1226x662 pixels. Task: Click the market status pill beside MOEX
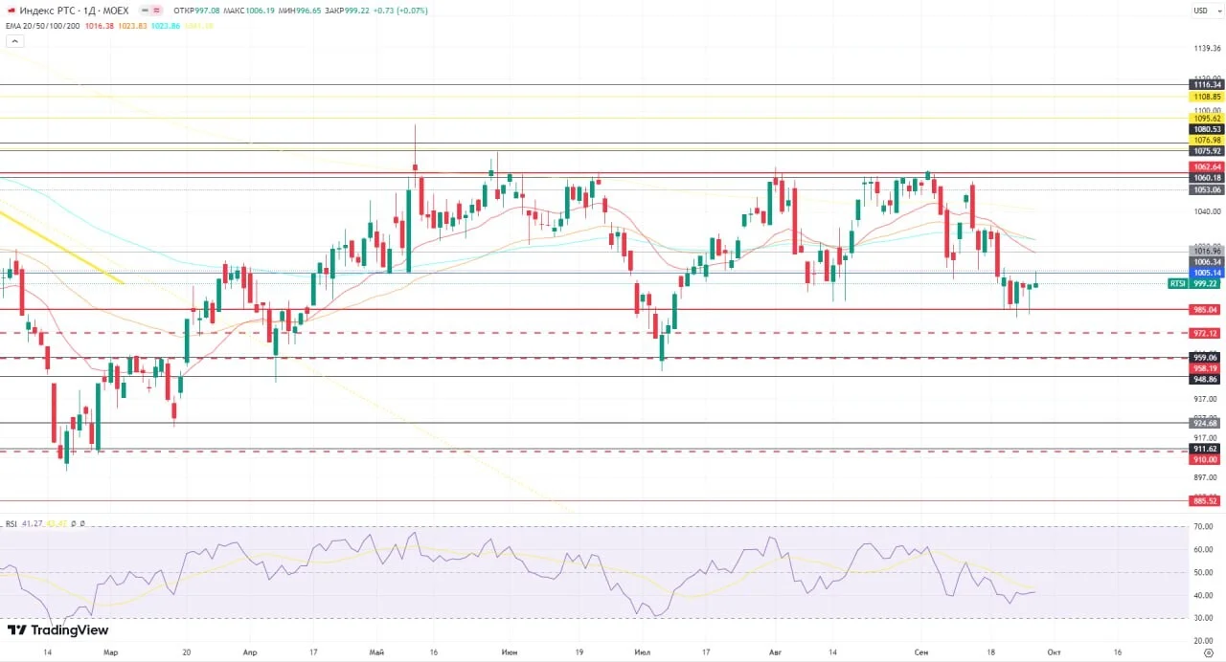pos(152,11)
